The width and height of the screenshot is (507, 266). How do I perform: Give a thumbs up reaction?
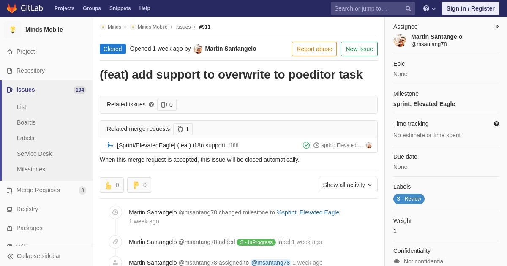pos(112,185)
